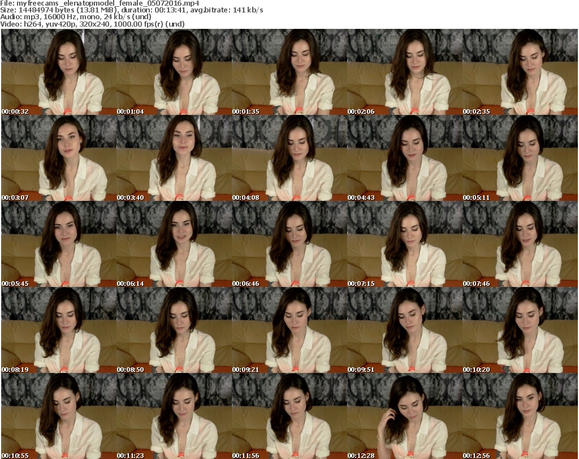Select the thumbnail timestamped 00:06:14
The width and height of the screenshot is (579, 459).
[x=174, y=244]
